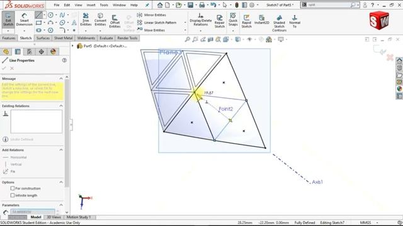Click the Save icon

190,5
